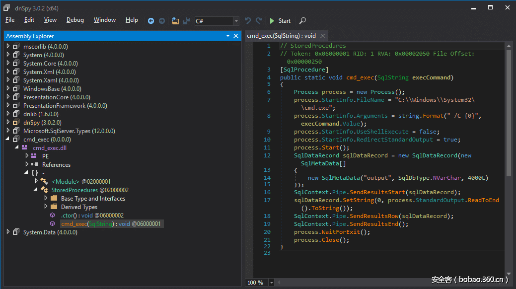Close the cmd_exec(SqlString) tab
This screenshot has width=516, height=289.
pos(322,36)
